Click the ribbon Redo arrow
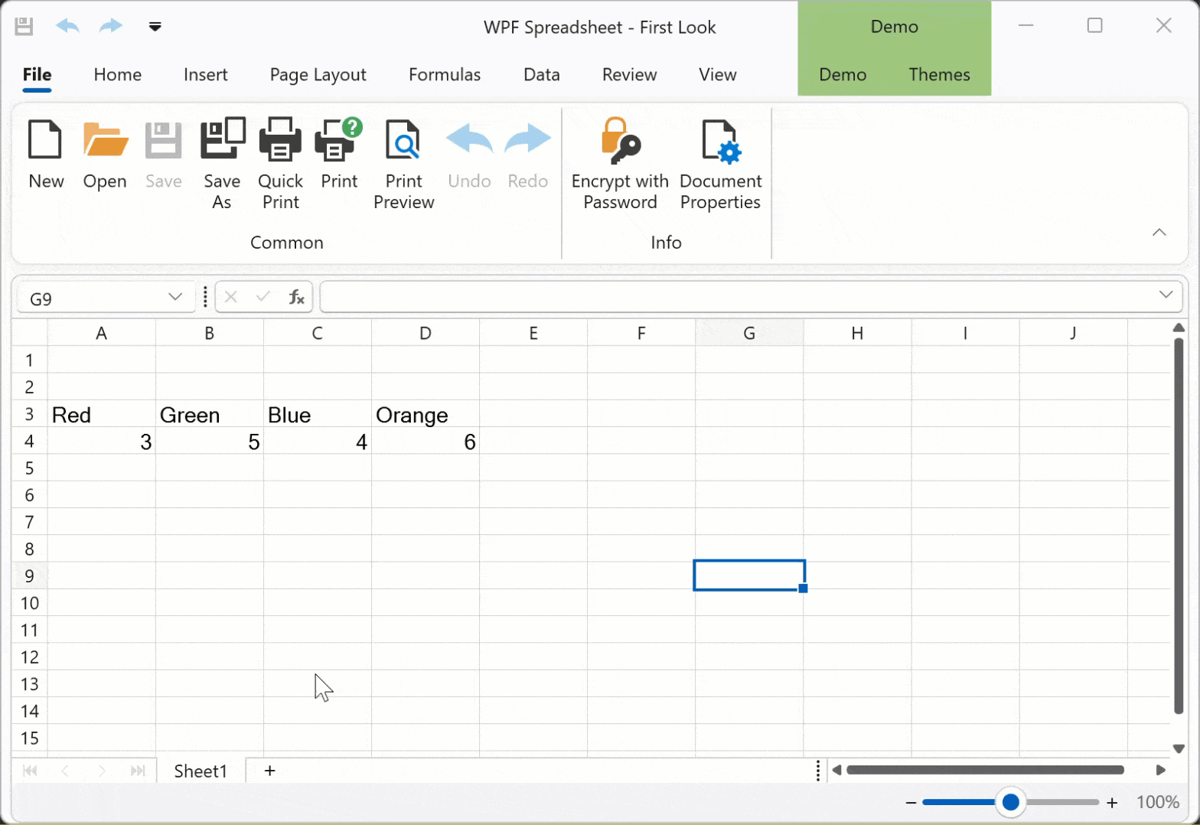The width and height of the screenshot is (1200, 825). point(527,139)
